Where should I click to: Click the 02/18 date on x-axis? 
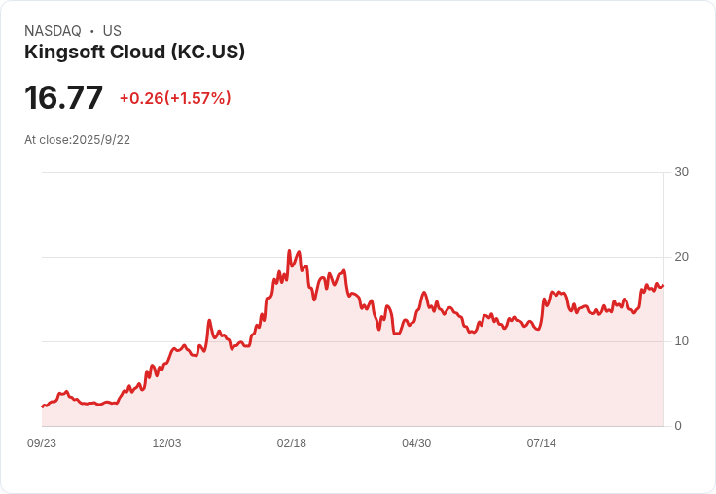tap(291, 443)
